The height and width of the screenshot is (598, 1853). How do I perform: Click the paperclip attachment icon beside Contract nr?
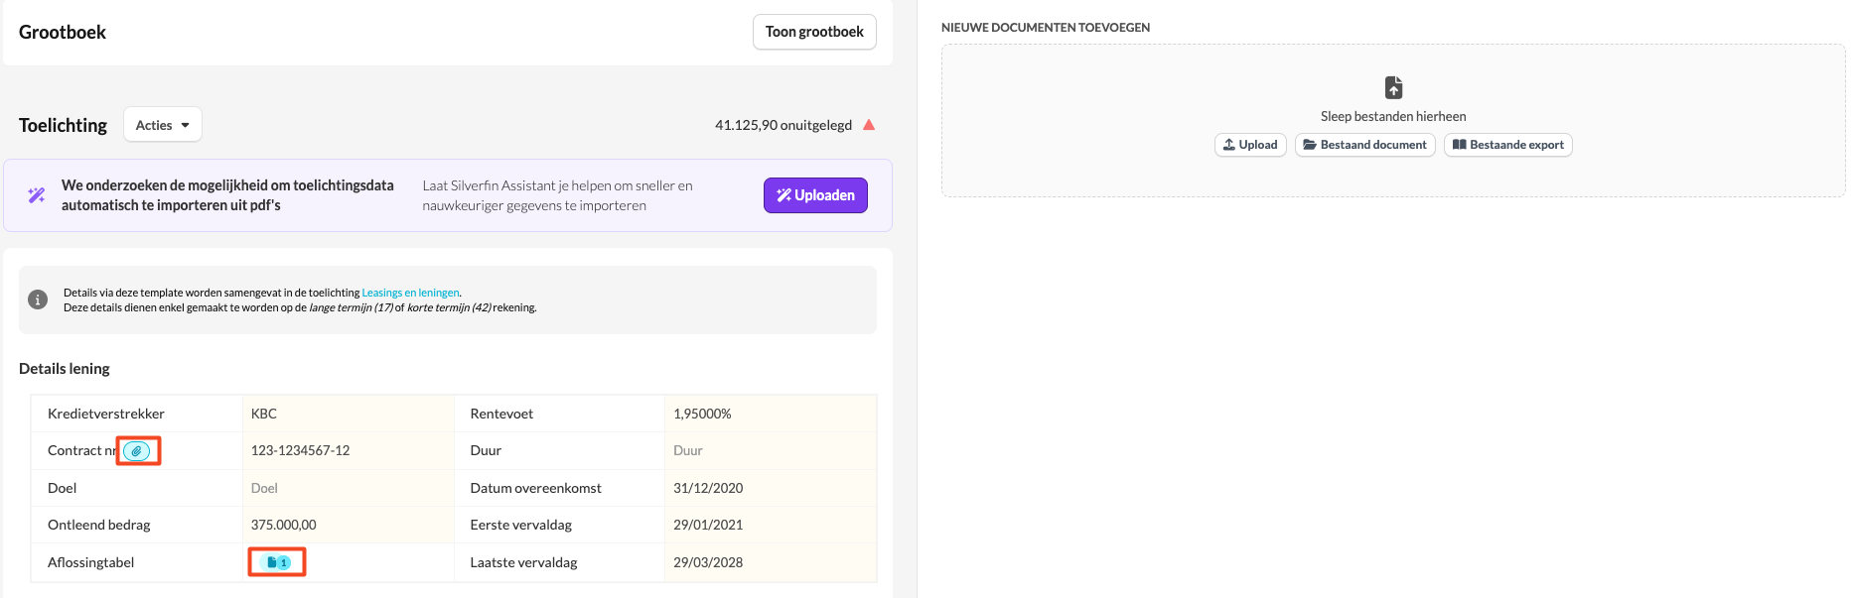[x=137, y=451]
